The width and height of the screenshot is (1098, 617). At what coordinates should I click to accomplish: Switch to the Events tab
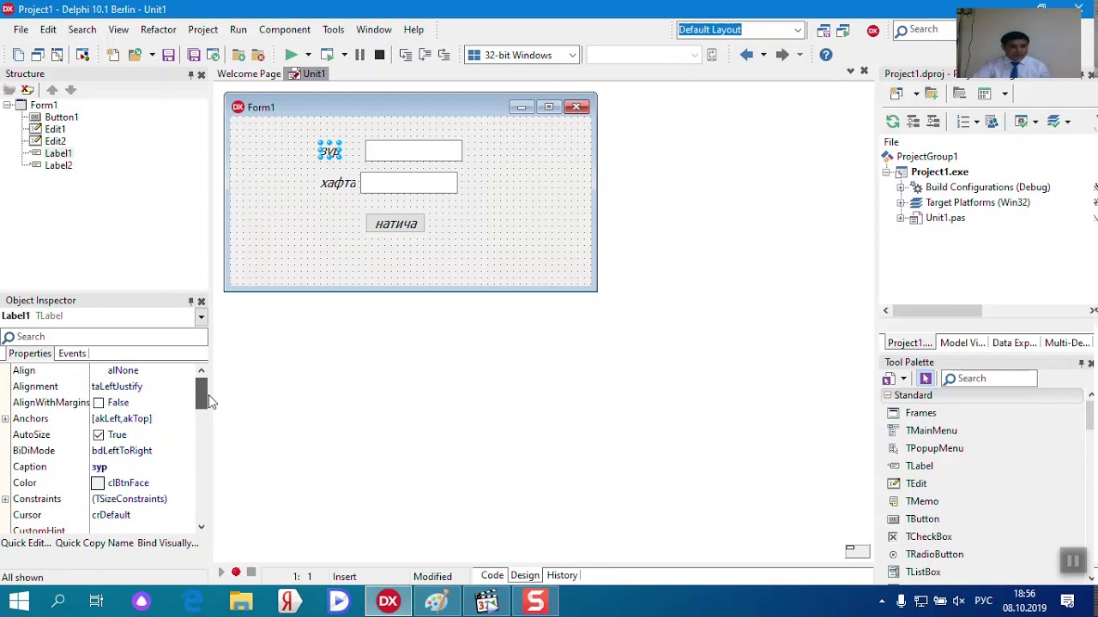coord(72,353)
